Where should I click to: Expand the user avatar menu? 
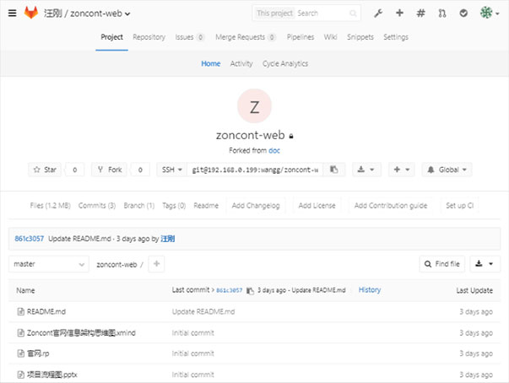(490, 13)
